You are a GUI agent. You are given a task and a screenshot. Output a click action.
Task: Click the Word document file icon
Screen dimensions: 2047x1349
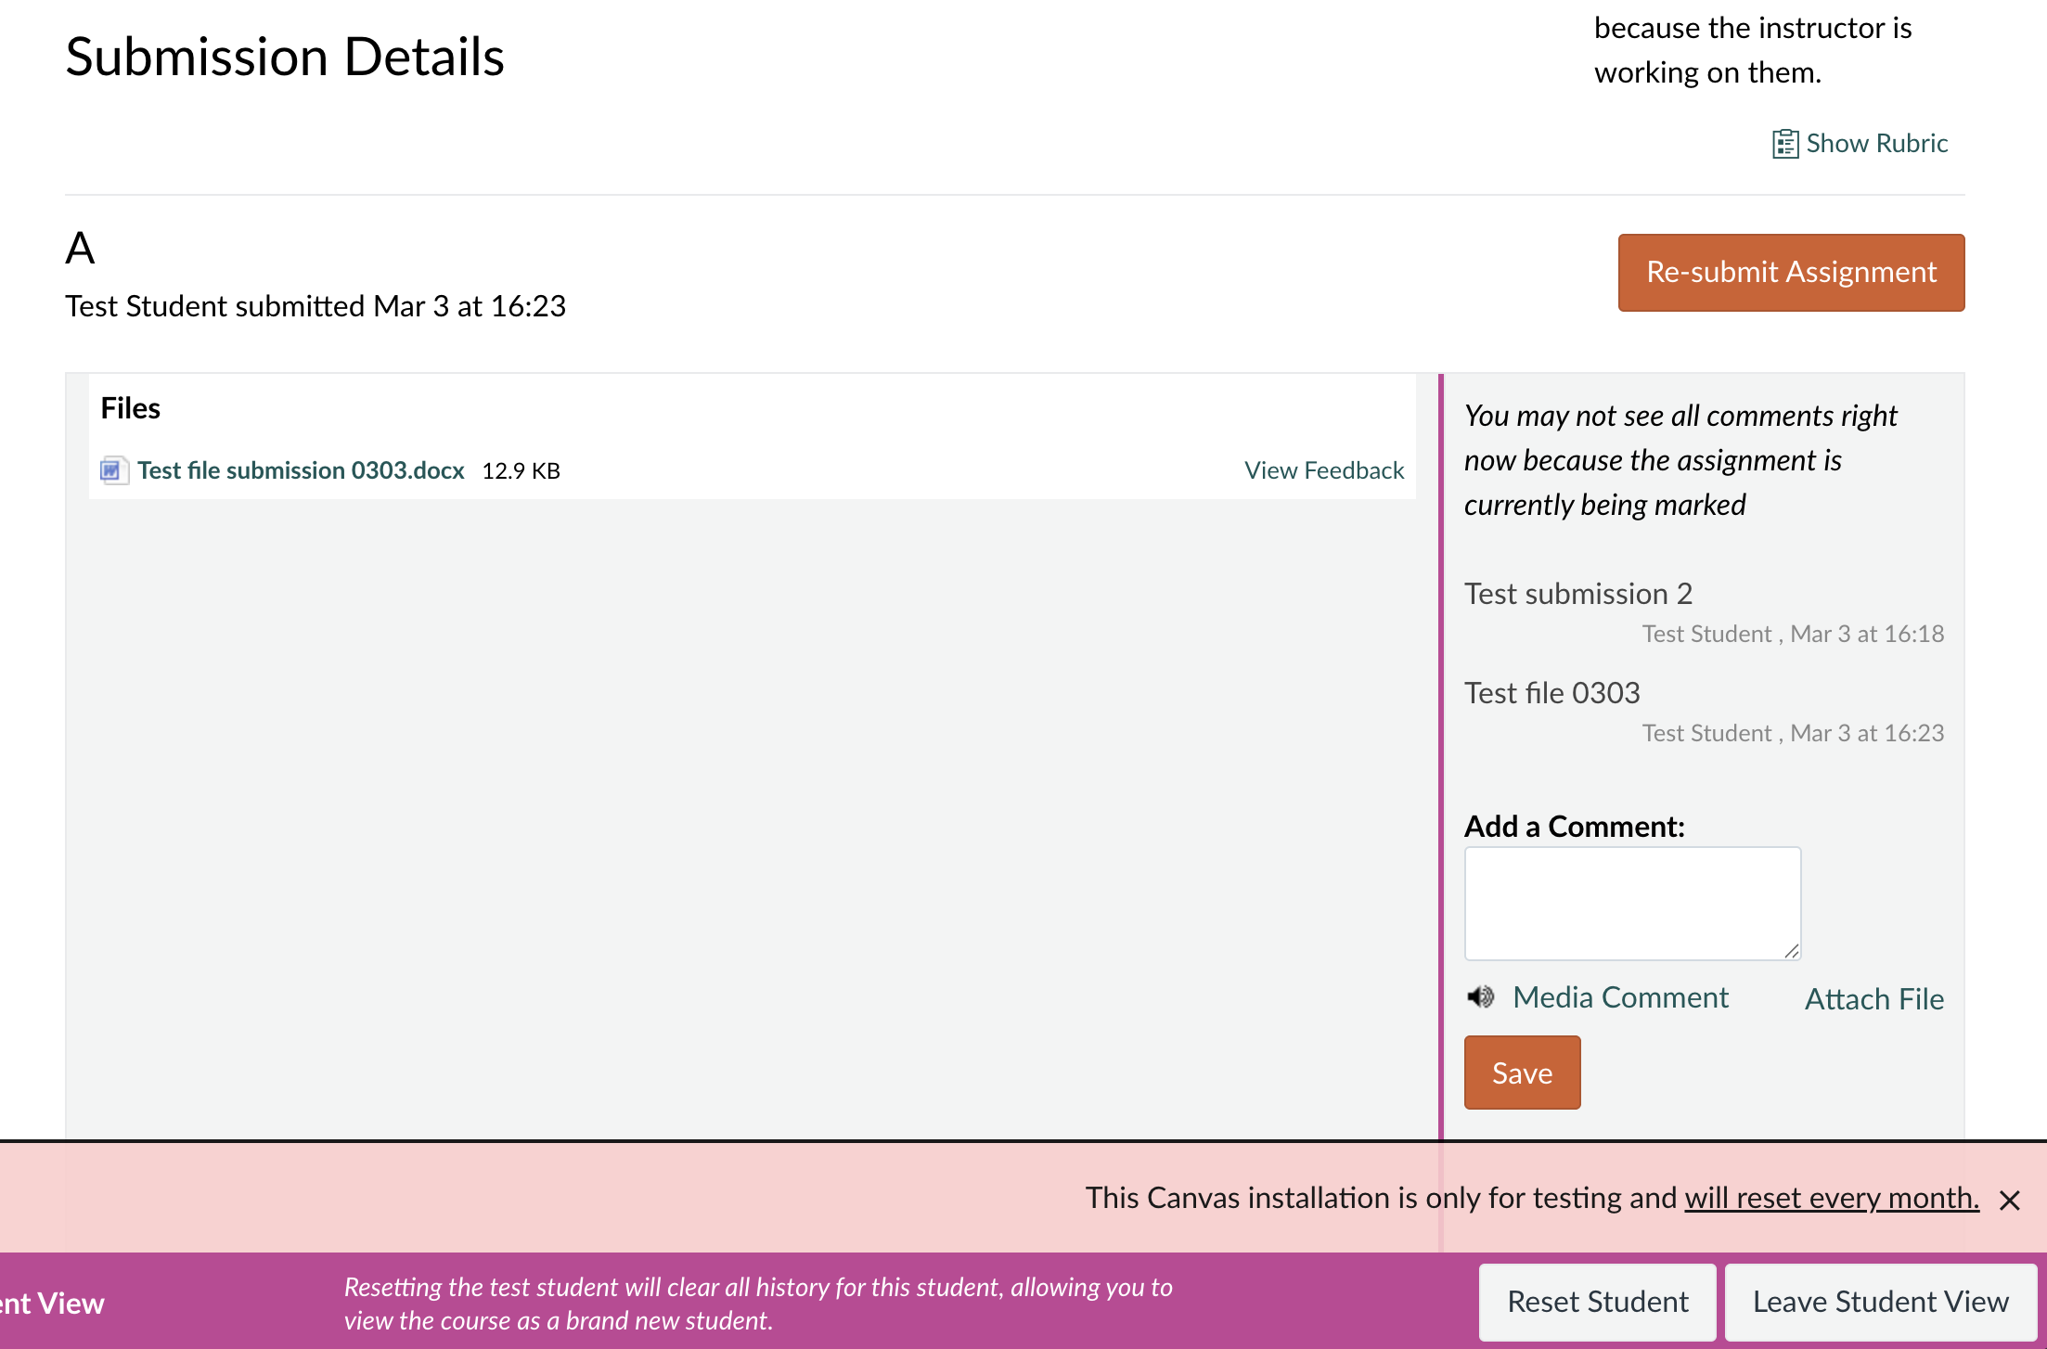(x=114, y=470)
